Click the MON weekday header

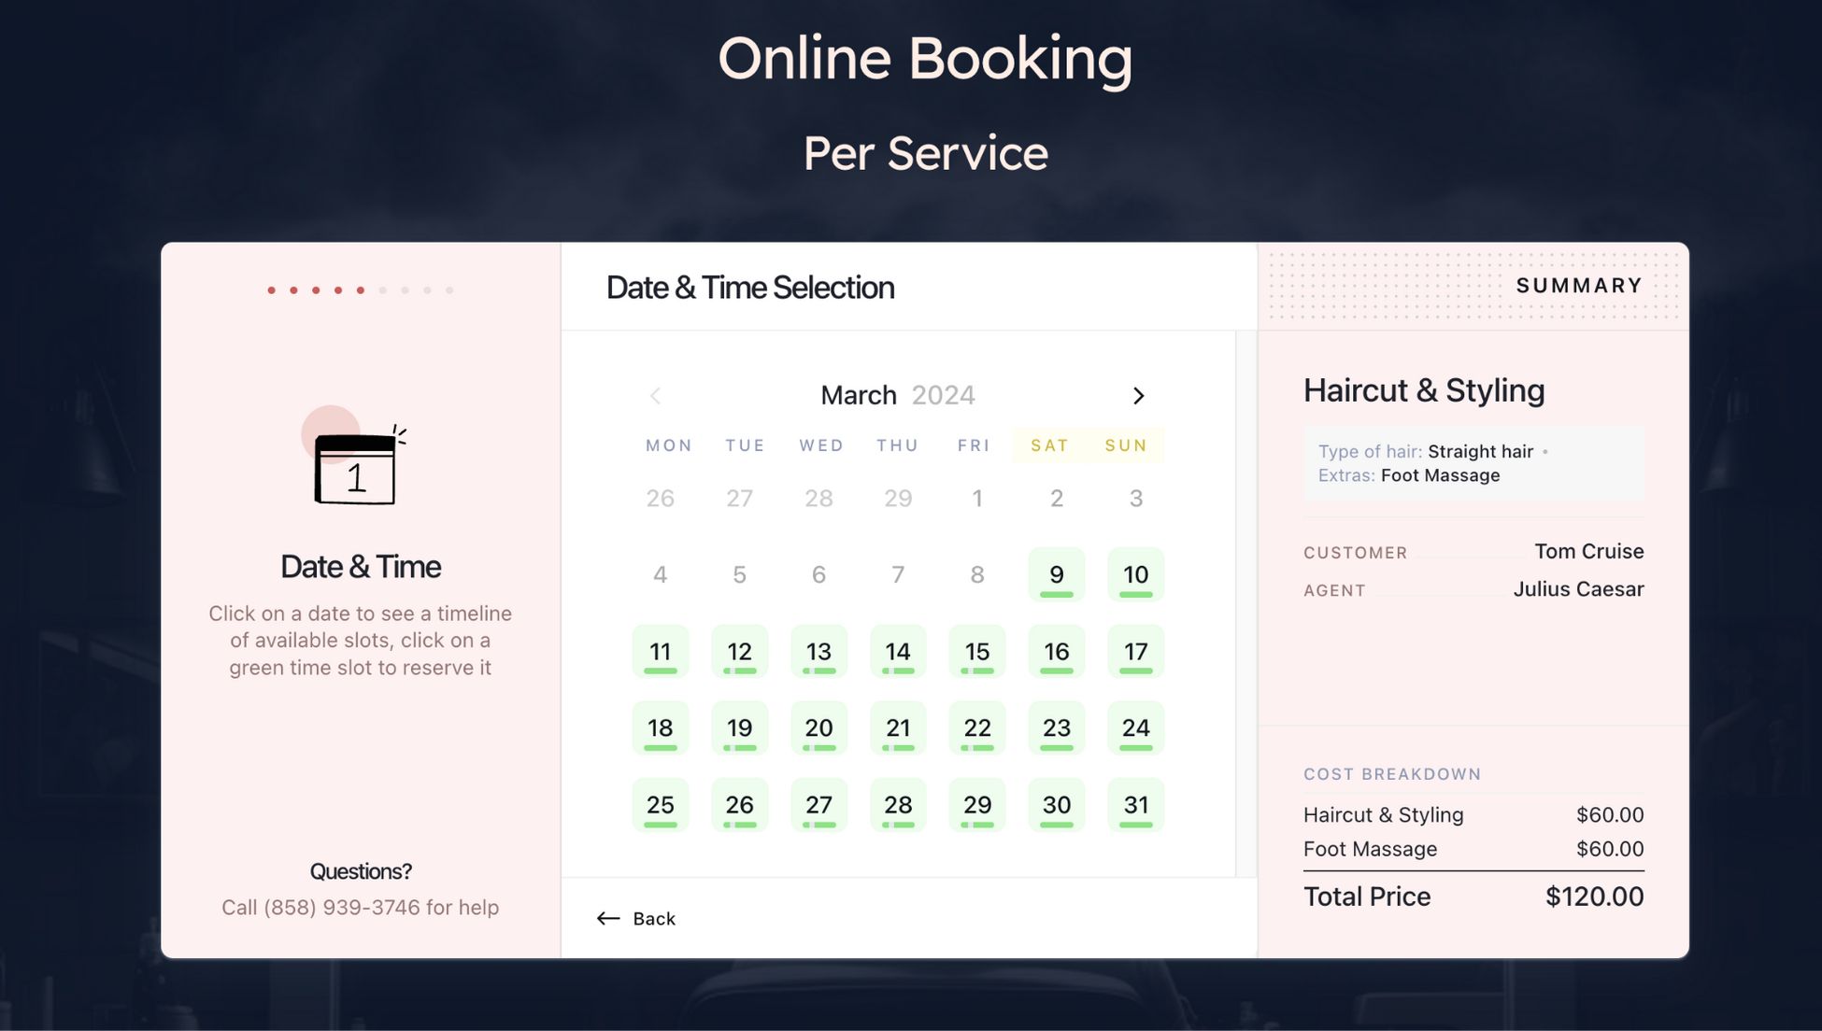click(669, 445)
